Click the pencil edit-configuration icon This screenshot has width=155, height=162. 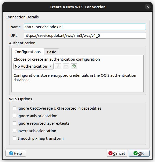58,66
